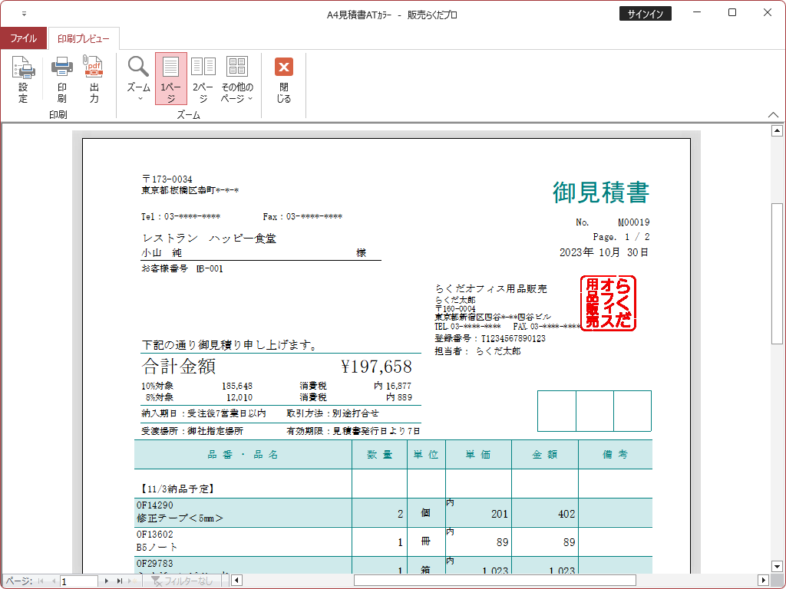The height and width of the screenshot is (589, 786).
Task: Click the 合計金額 label
Action: point(179,367)
